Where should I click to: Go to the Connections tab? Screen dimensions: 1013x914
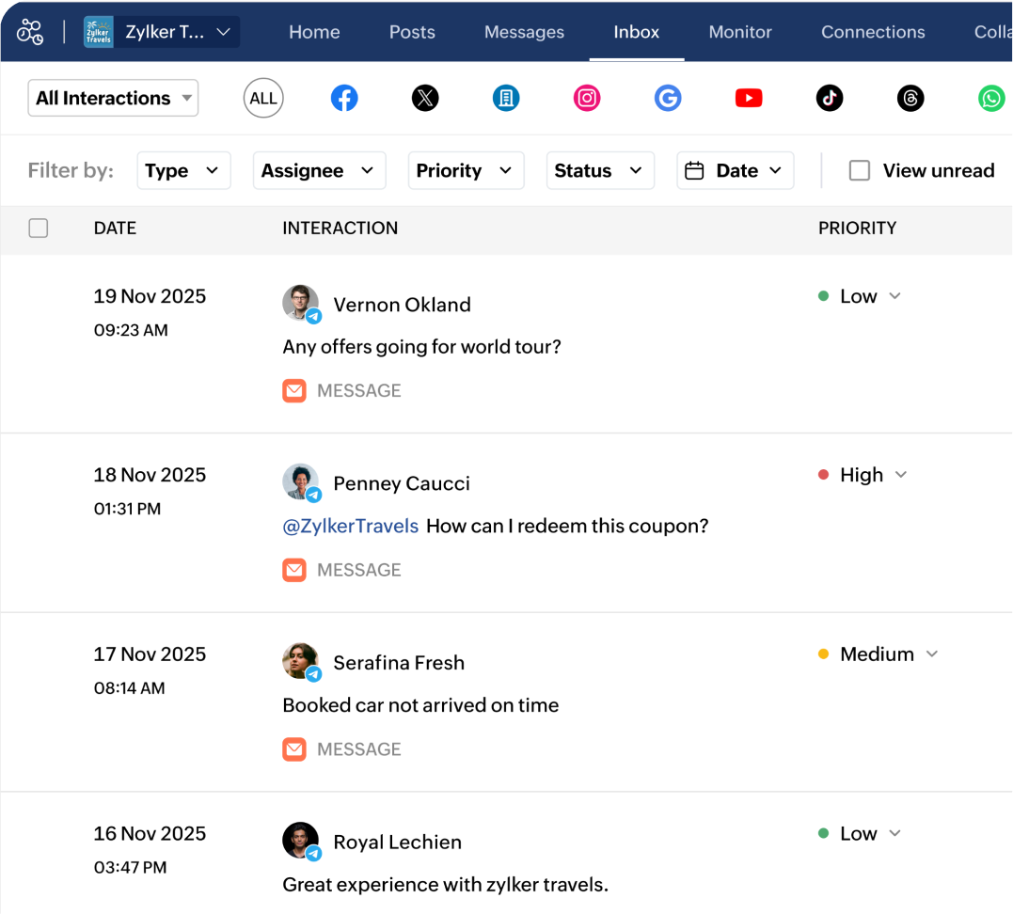pyautogui.click(x=873, y=32)
